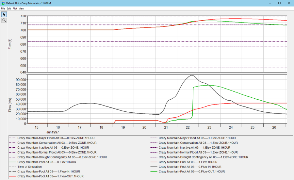Click the topmost dash-dot zone line near 718 ft
The width and height of the screenshot is (294, 180).
(x=157, y=17)
